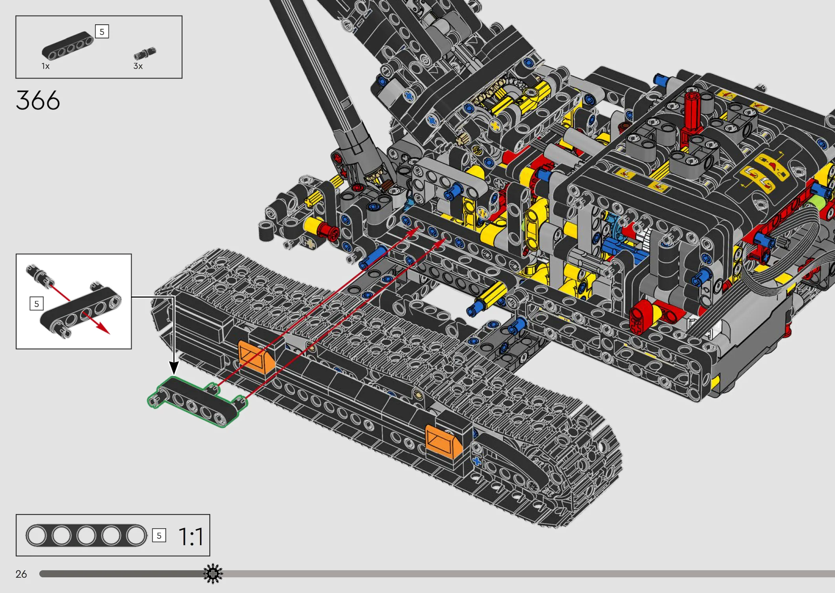The width and height of the screenshot is (835, 593).
Task: Click the build progress bar track
Action: [x=437, y=574]
